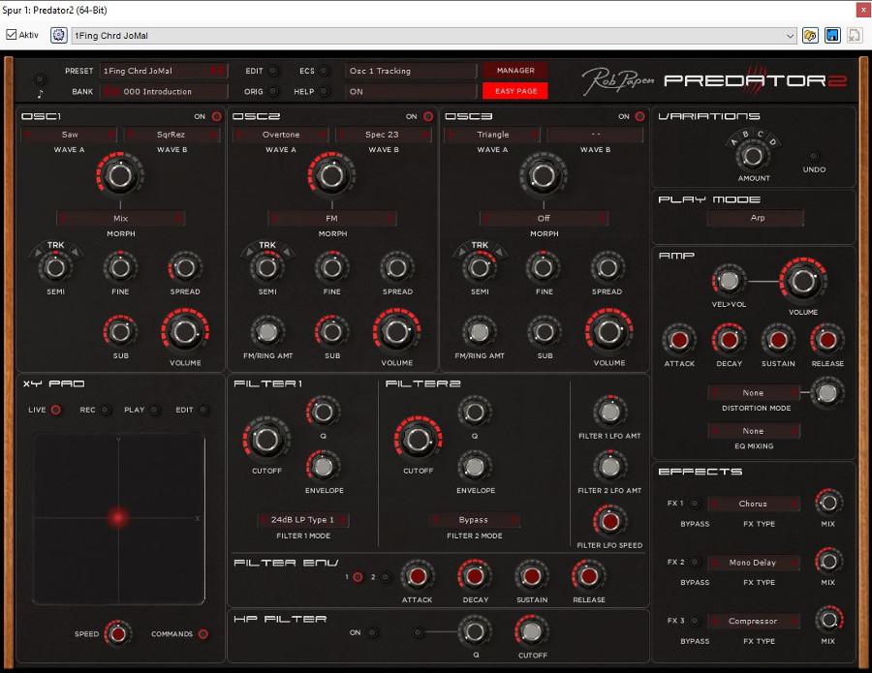Viewport: 872px width, 673px height.
Task: Click the red EASY PAGE button
Action: [515, 91]
